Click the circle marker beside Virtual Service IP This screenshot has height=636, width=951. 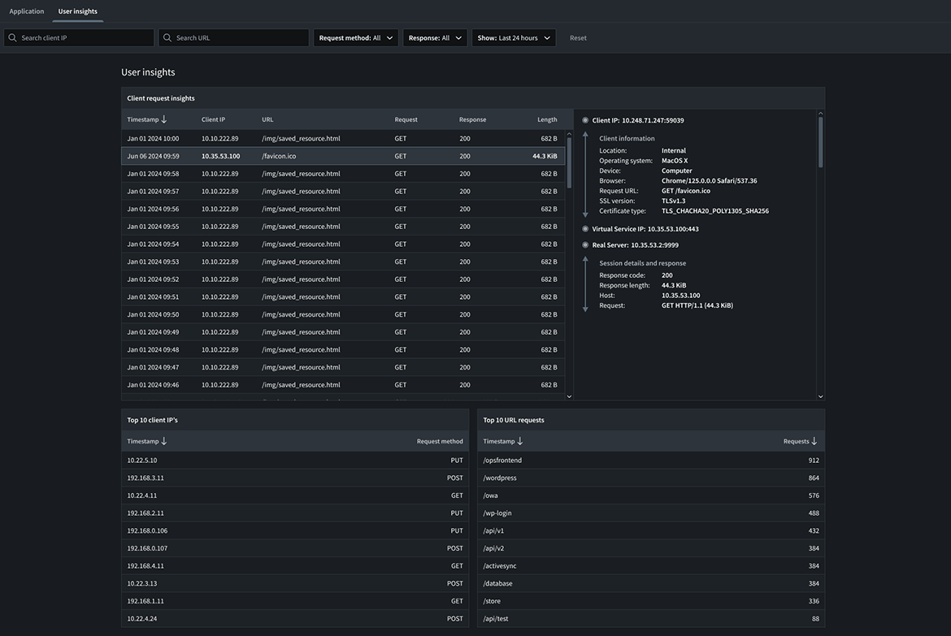(585, 229)
